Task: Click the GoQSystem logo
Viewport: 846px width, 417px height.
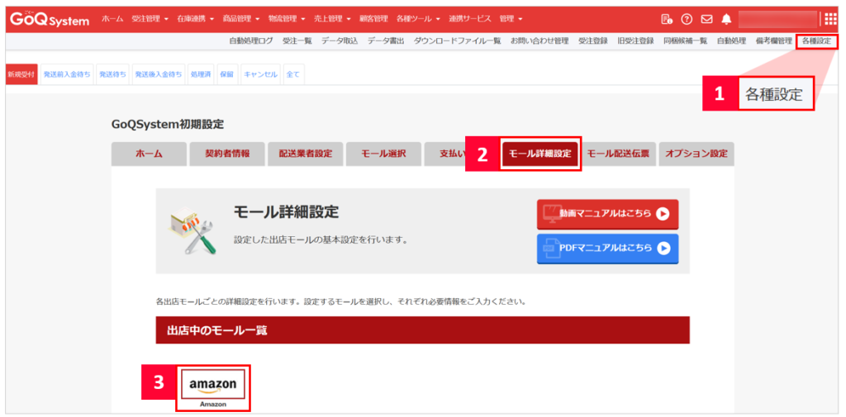Action: pos(50,19)
